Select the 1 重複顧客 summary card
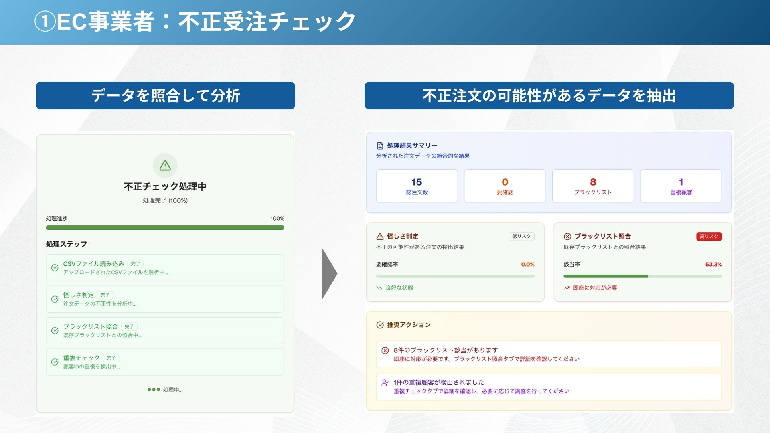770x433 pixels. coord(681,186)
